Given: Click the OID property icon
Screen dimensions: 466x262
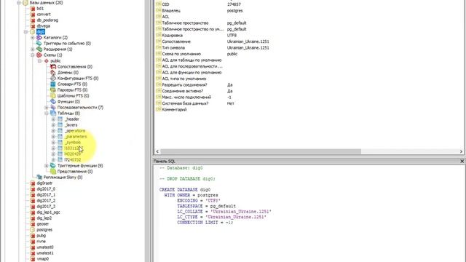Looking at the screenshot, I should pos(159,4).
